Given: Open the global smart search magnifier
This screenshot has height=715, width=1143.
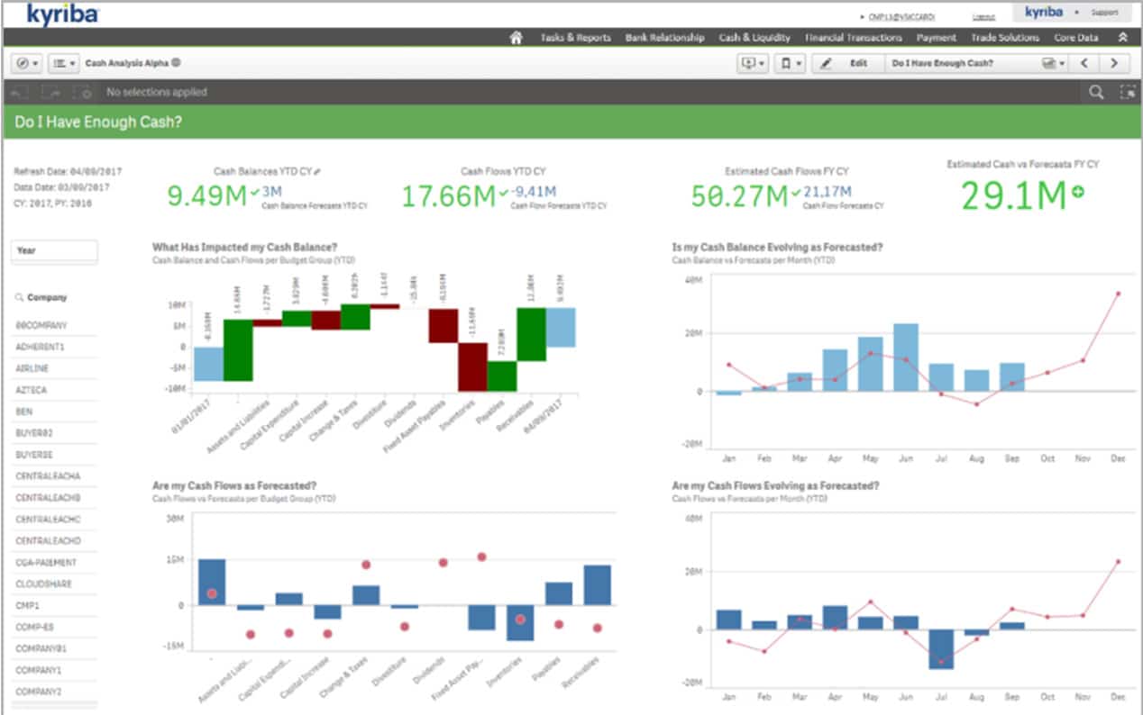Looking at the screenshot, I should 1096,92.
